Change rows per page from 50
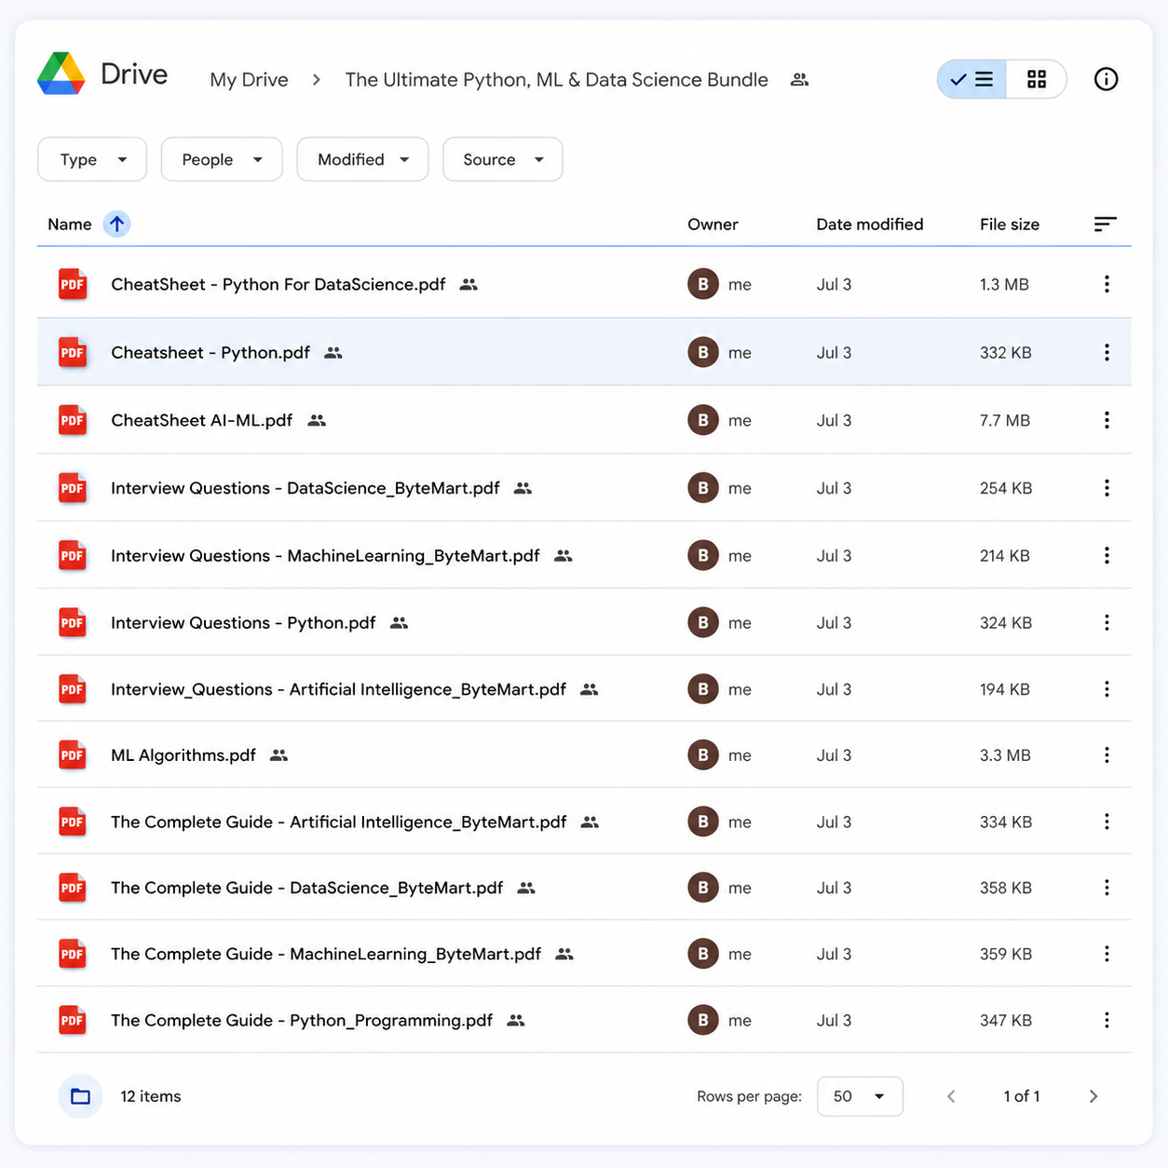This screenshot has height=1168, width=1168. [860, 1096]
